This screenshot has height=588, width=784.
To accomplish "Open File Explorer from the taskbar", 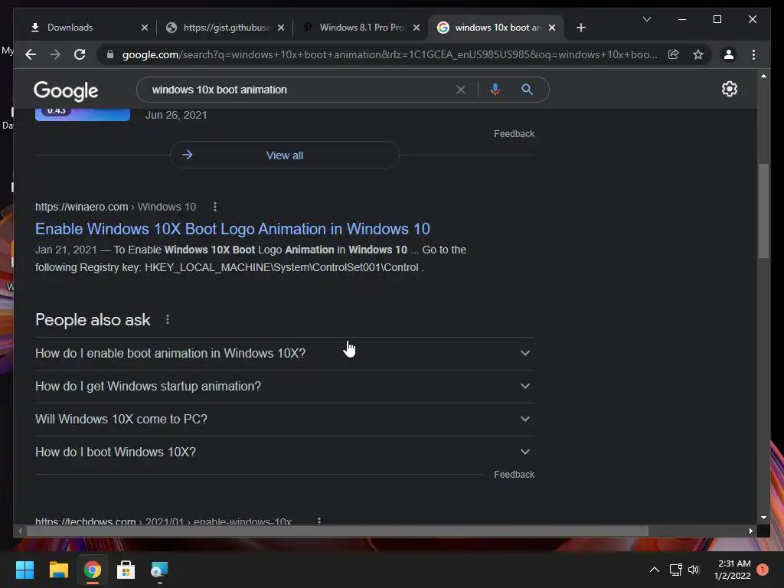I will coord(58,570).
